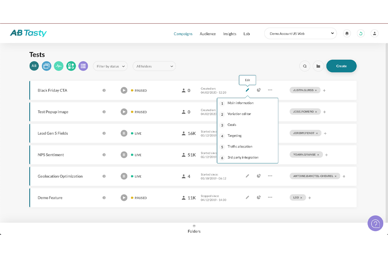Open the user profile icon

[375, 34]
